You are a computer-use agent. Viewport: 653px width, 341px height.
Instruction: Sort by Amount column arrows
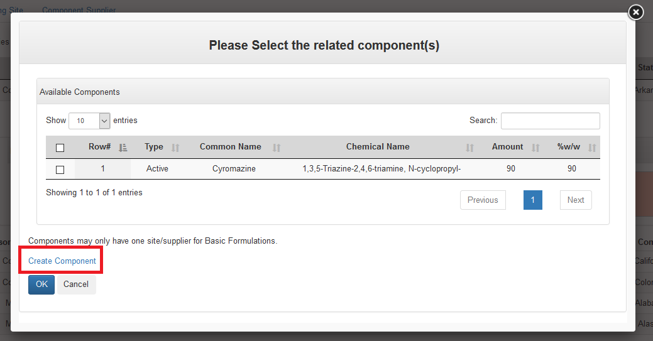[535, 148]
